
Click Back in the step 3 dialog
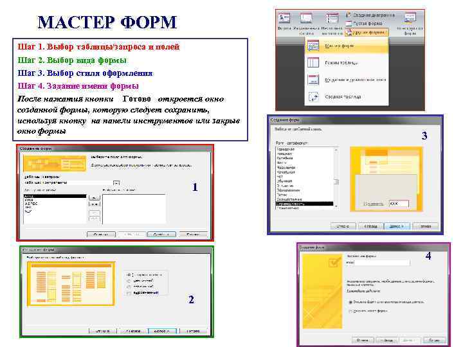pos(370,226)
